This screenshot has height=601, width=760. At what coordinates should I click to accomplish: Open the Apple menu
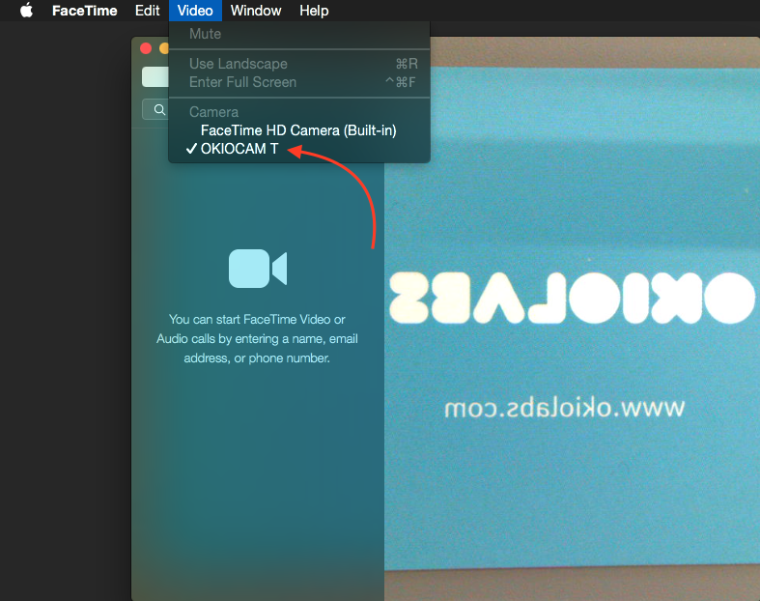(26, 11)
